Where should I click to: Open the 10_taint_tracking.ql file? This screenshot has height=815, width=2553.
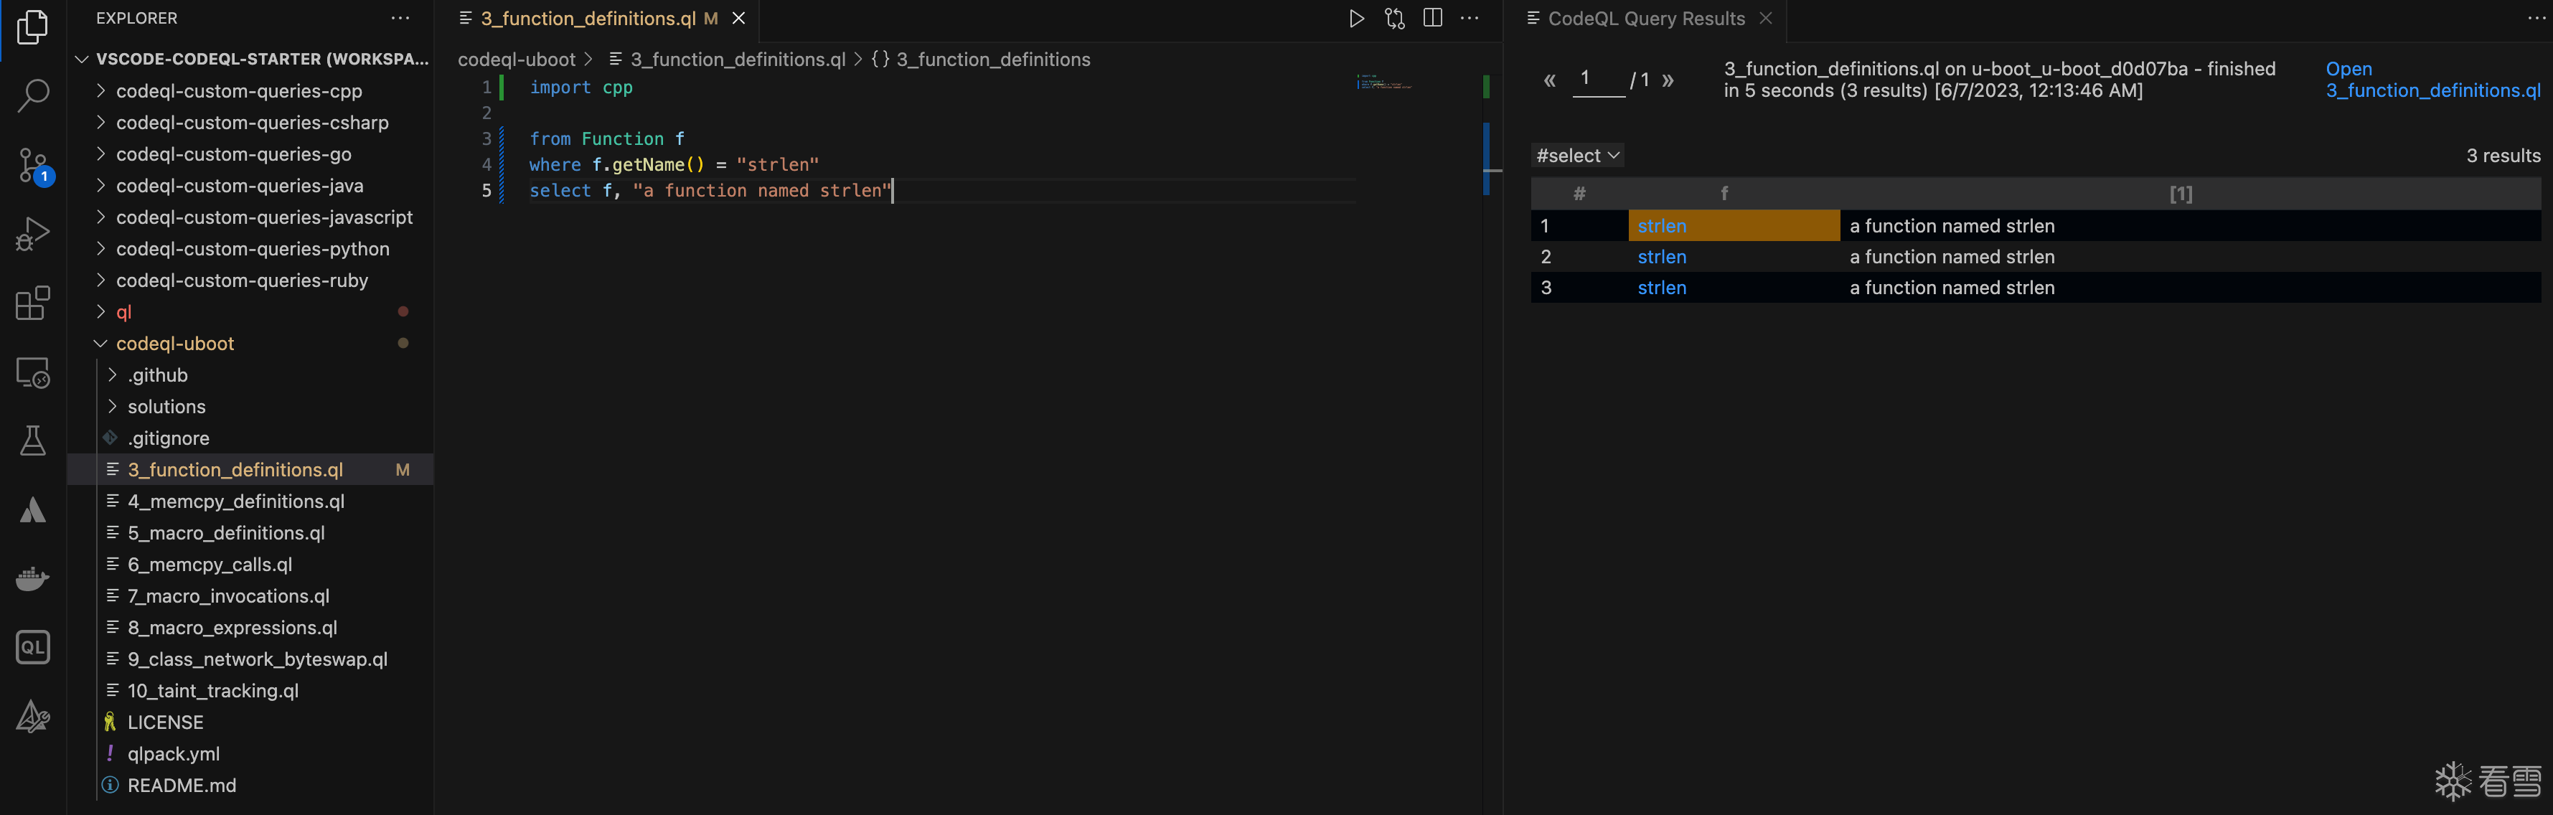212,689
